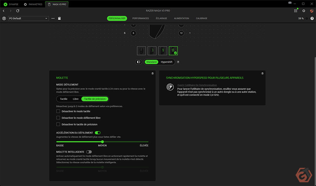The width and height of the screenshot is (316, 186).
Task: Enable the Molette intelligente toggle
Action: (89, 152)
